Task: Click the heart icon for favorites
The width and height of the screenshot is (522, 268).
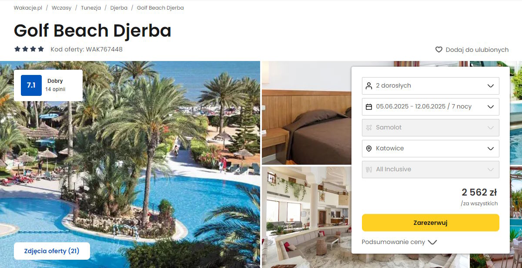Action: click(439, 50)
